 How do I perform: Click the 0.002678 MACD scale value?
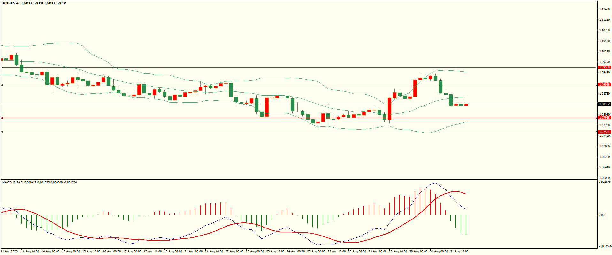pyautogui.click(x=604, y=182)
